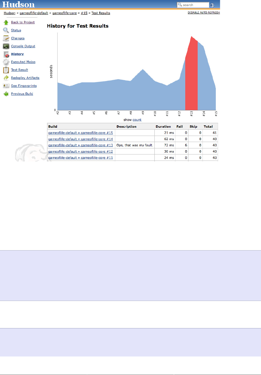
Task: Open the gameoflife-core #12 build link
Action: (81, 151)
